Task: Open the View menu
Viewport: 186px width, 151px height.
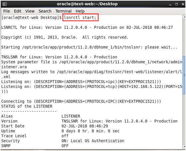Action: 30,11
